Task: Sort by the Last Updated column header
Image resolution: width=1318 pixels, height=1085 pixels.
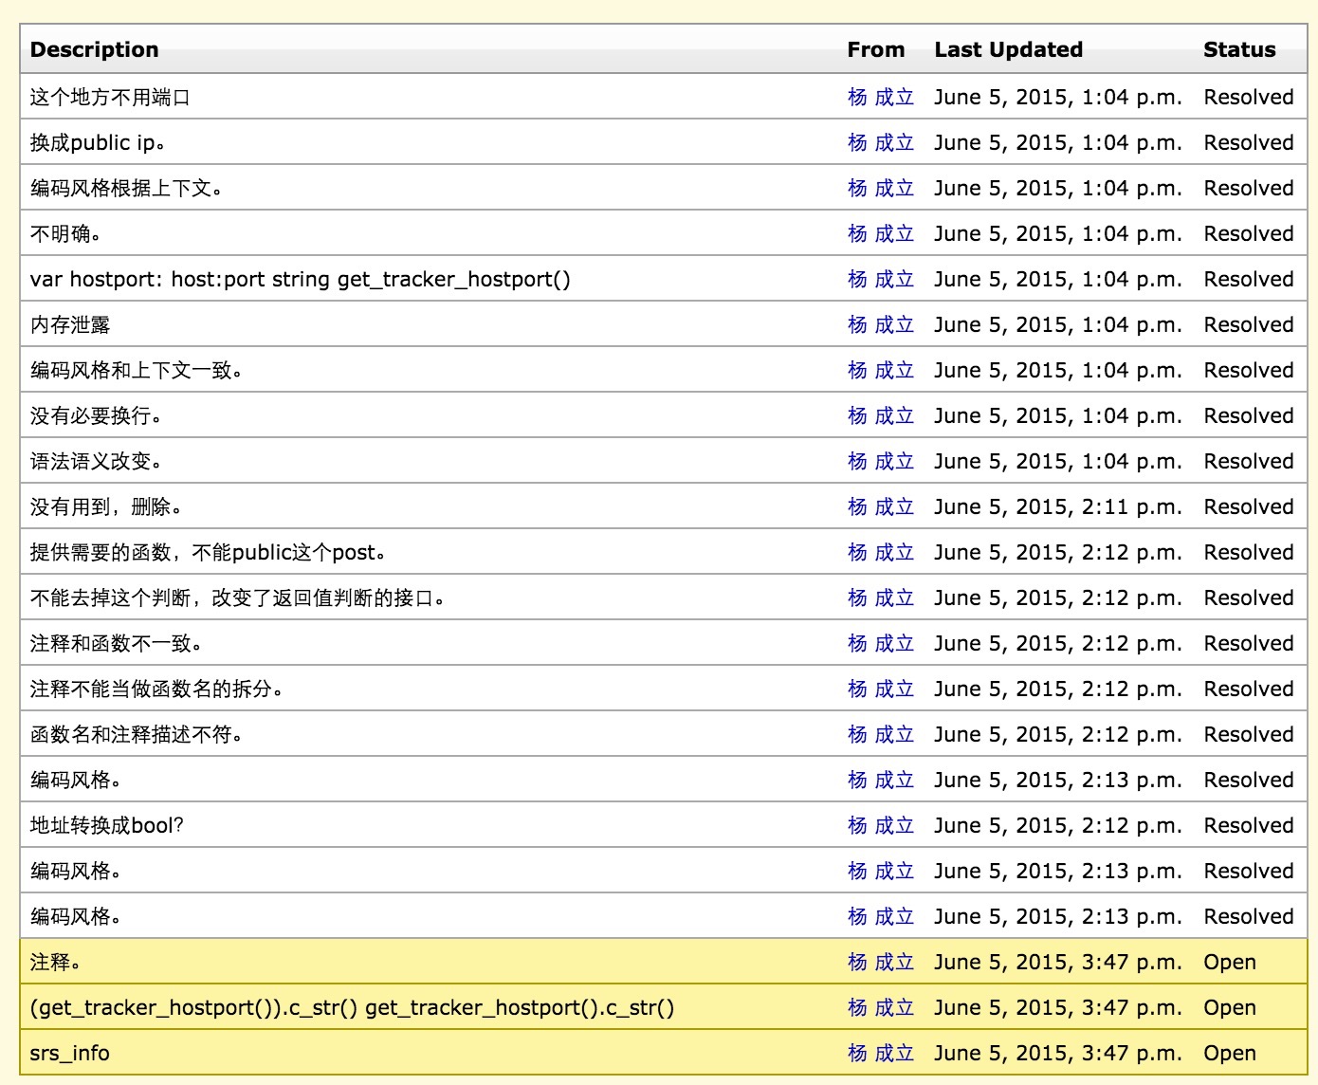Action: point(1008,50)
